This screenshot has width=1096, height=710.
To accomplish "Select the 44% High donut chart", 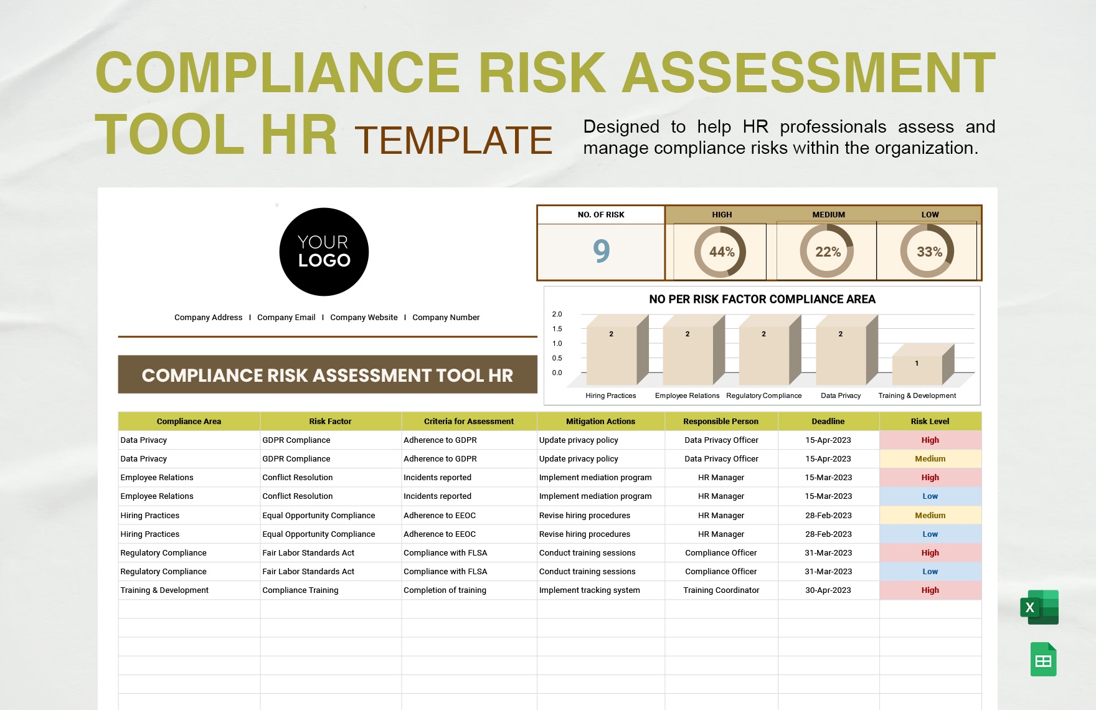I will [x=721, y=252].
